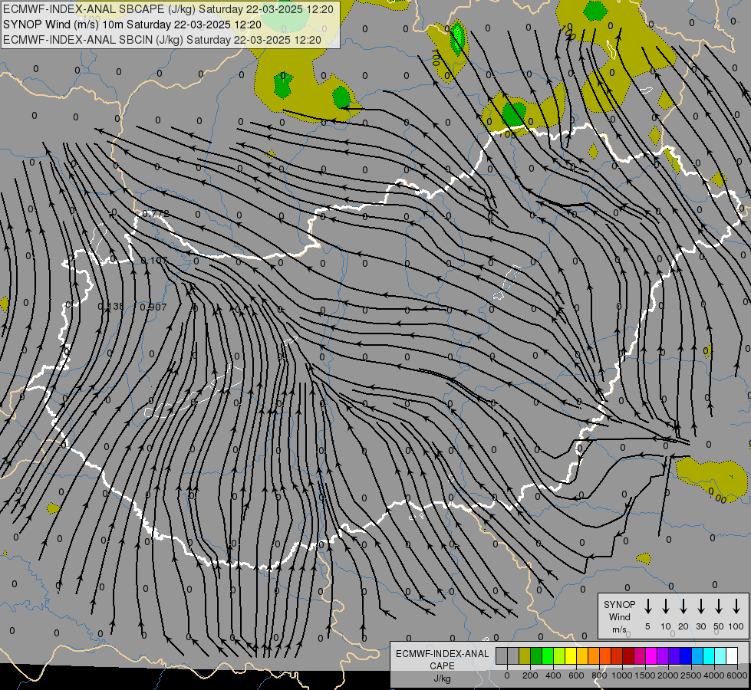
Task: Click the J/kg unit label in CAPE legend
Action: [x=442, y=678]
